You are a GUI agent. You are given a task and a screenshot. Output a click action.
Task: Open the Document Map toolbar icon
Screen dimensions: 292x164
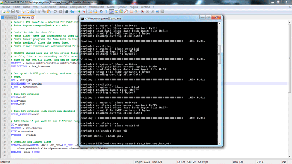[121, 12]
